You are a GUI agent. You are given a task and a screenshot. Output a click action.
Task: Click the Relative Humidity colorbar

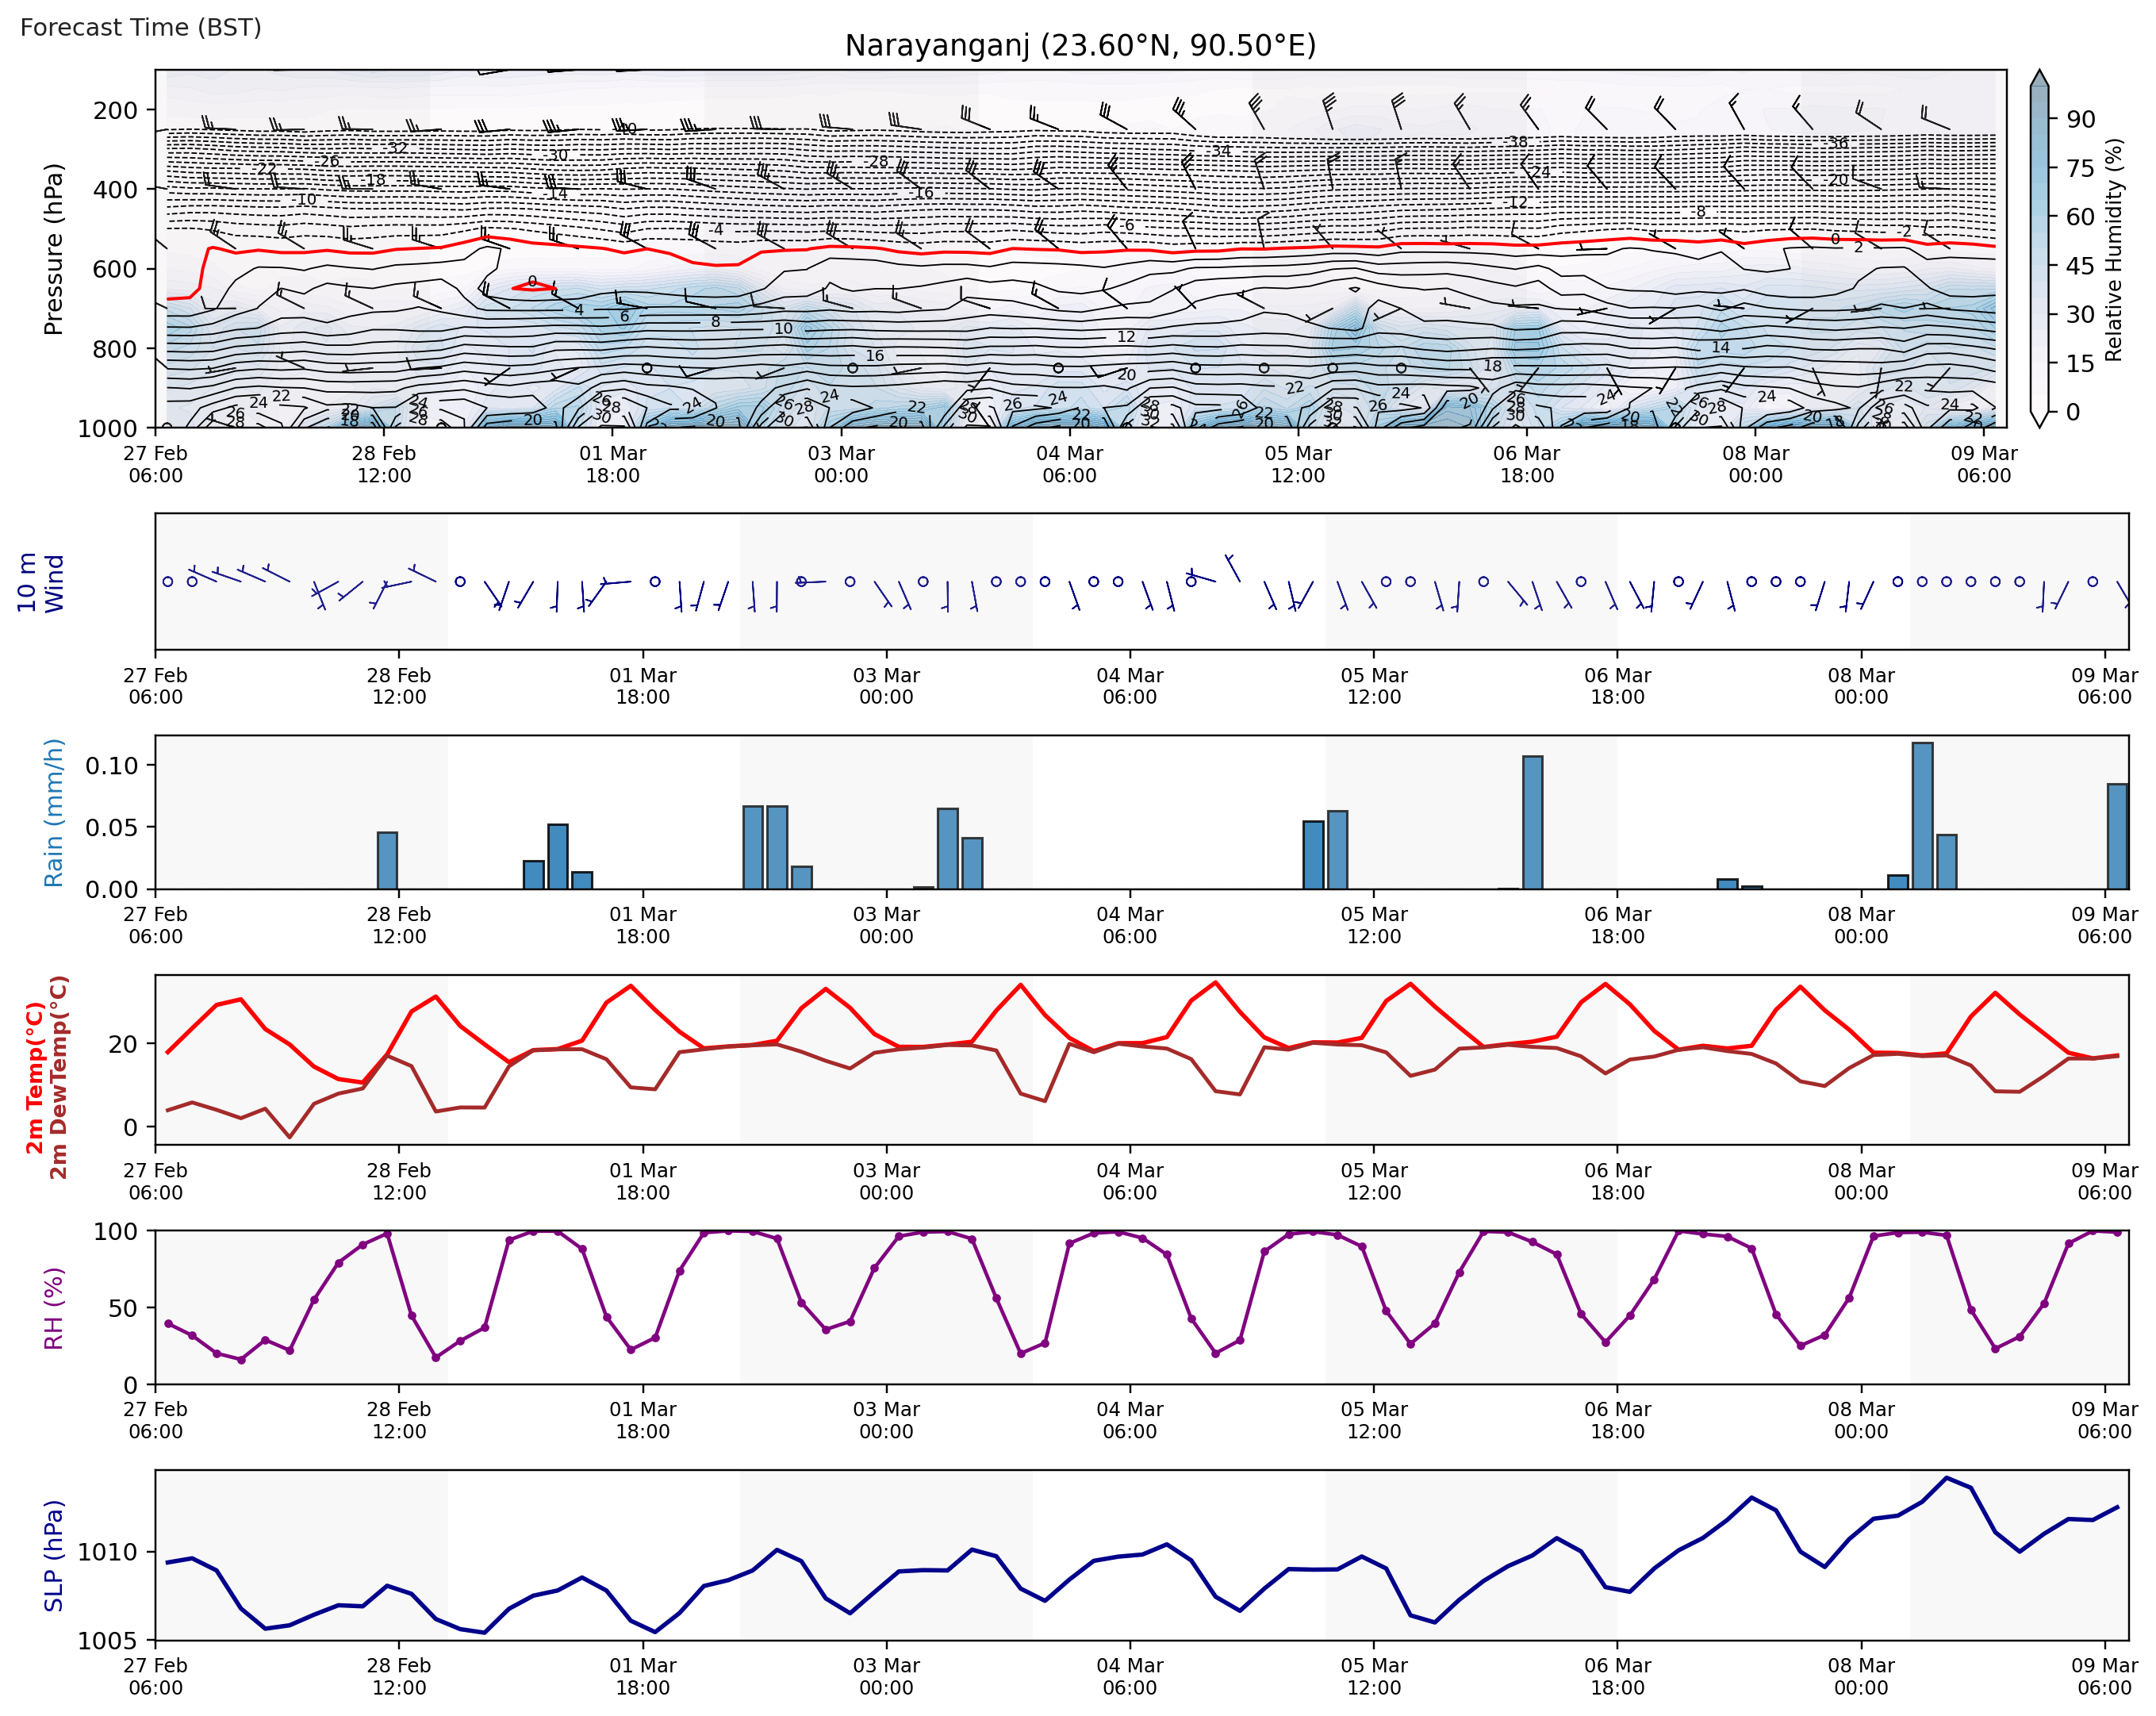2040,250
